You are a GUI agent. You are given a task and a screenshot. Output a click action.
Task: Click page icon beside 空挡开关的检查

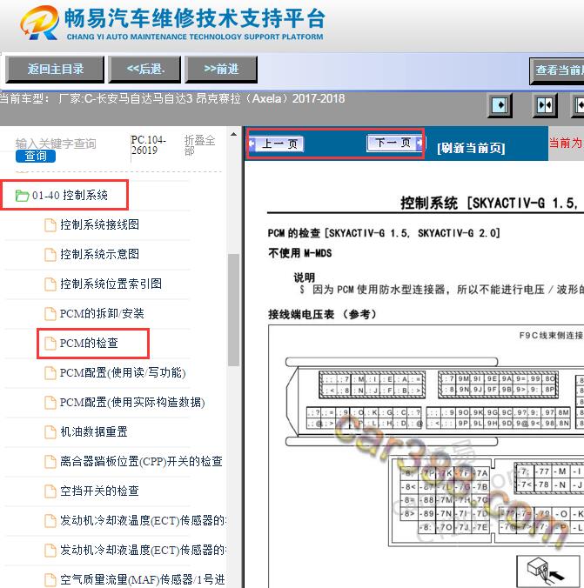coord(50,491)
